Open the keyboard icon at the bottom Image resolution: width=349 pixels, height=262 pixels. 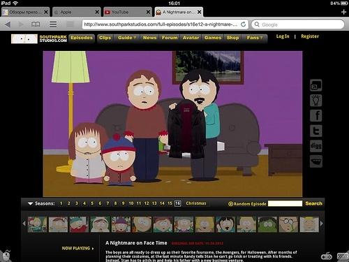pyautogui.click(x=343, y=256)
